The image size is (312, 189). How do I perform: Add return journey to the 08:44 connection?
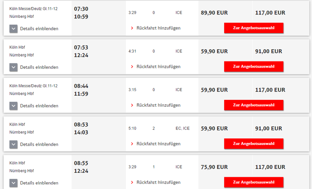(x=158, y=105)
